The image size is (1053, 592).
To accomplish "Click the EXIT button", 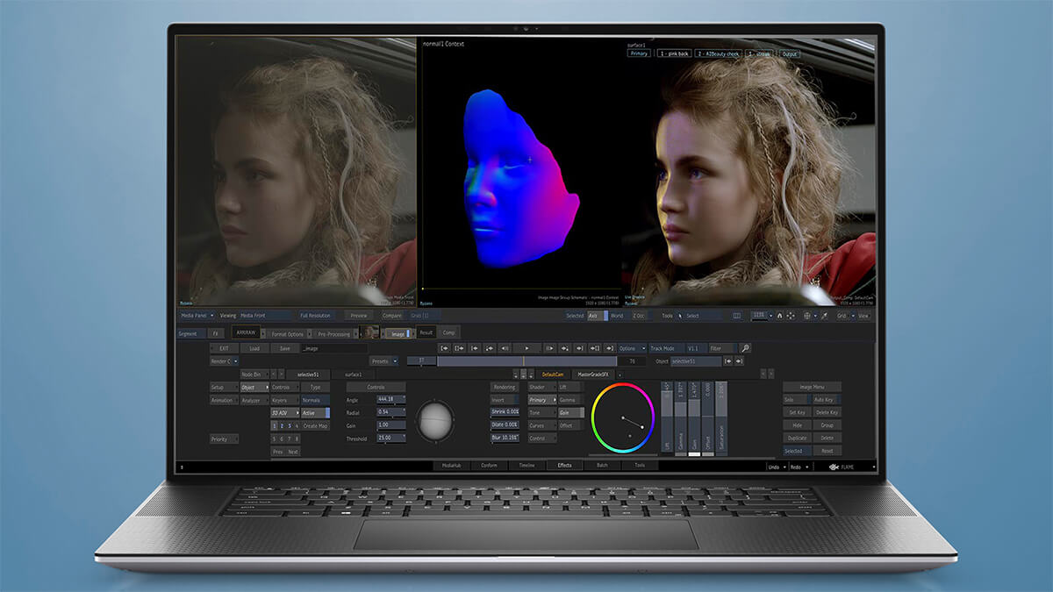I will click(224, 348).
